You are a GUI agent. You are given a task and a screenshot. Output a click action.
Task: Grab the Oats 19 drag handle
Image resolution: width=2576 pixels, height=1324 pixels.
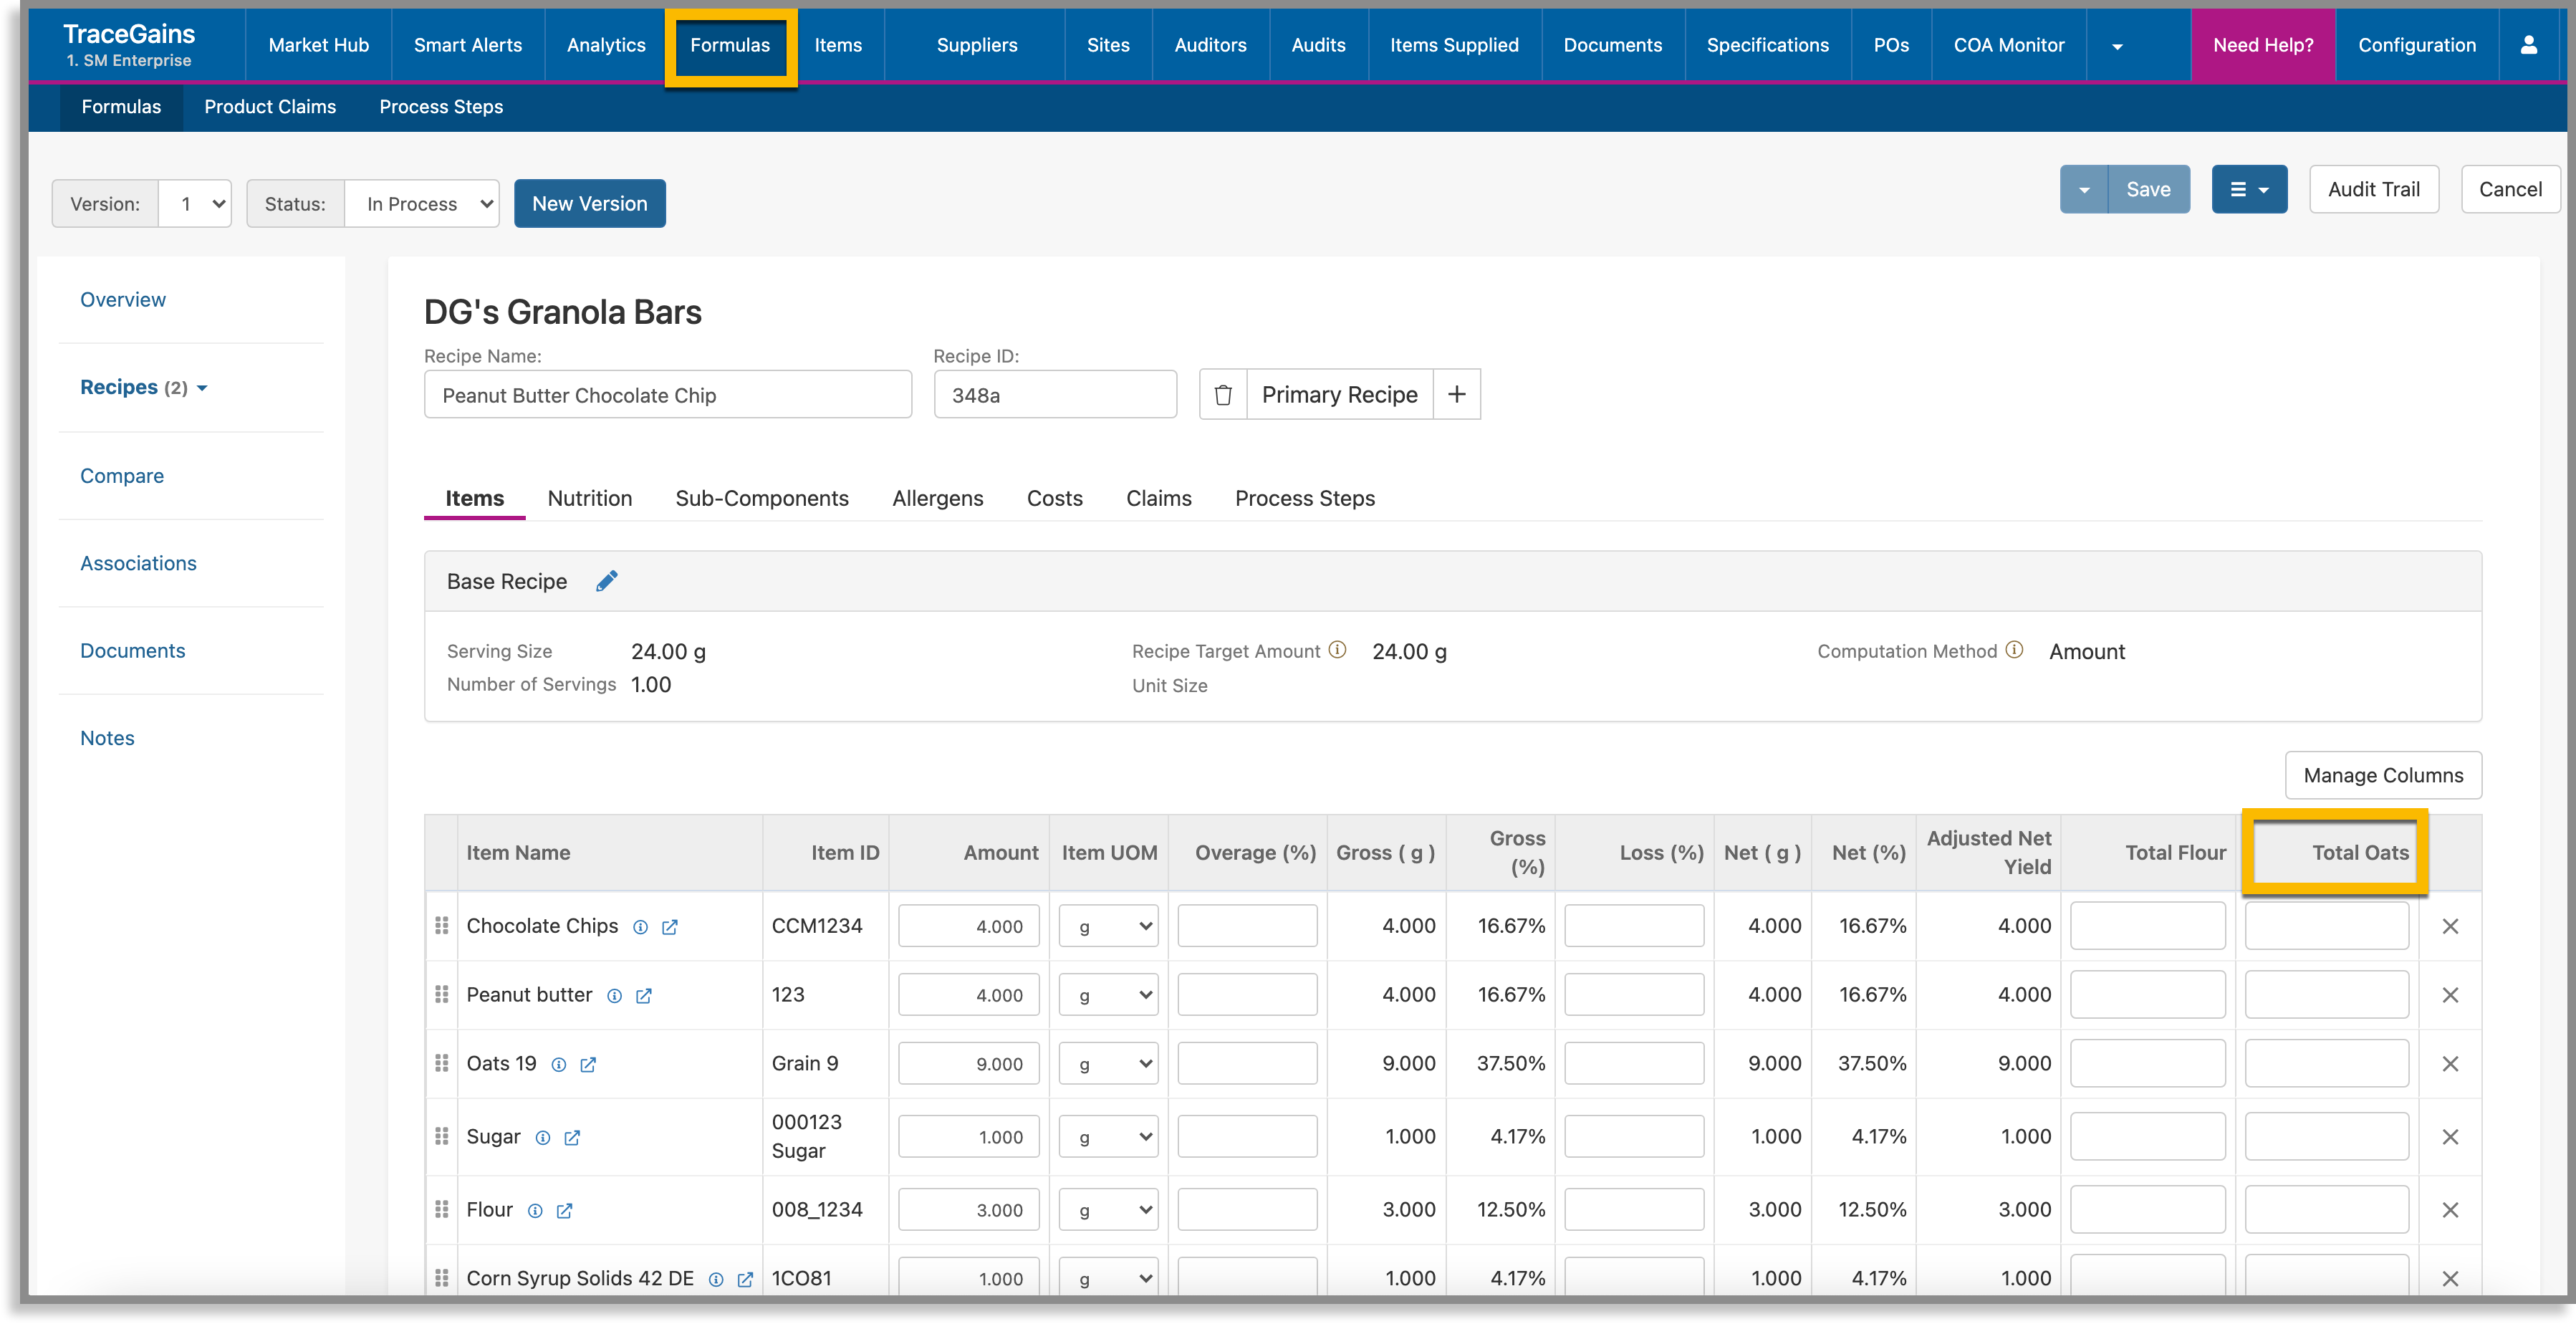point(441,1063)
